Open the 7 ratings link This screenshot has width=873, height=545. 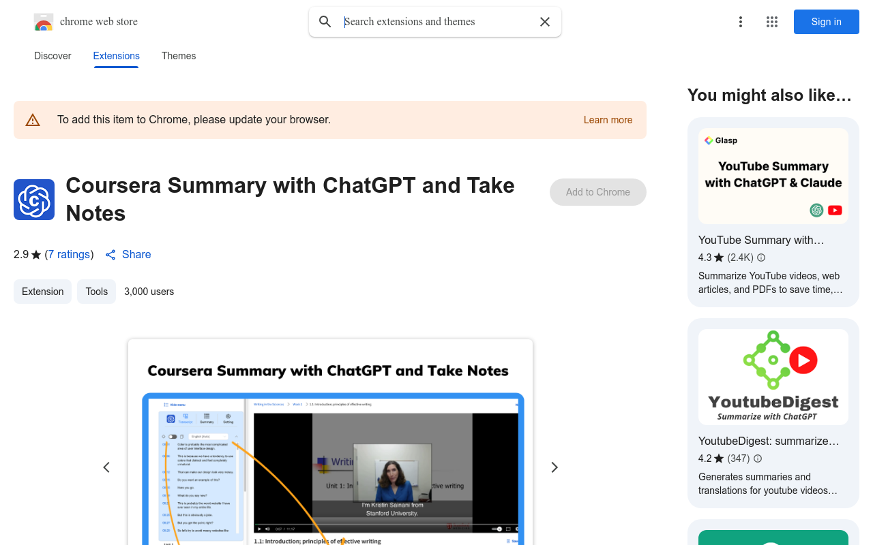pos(69,255)
